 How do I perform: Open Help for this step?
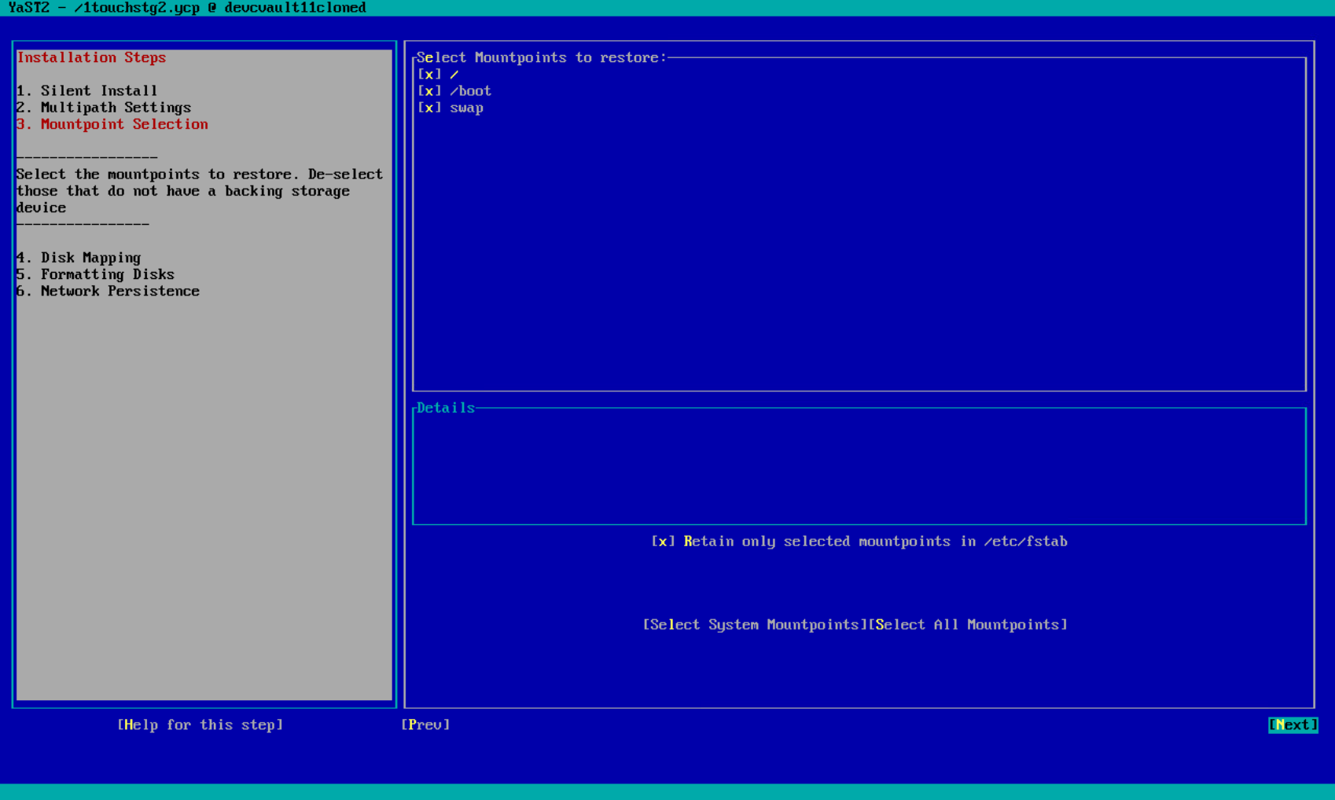tap(200, 725)
